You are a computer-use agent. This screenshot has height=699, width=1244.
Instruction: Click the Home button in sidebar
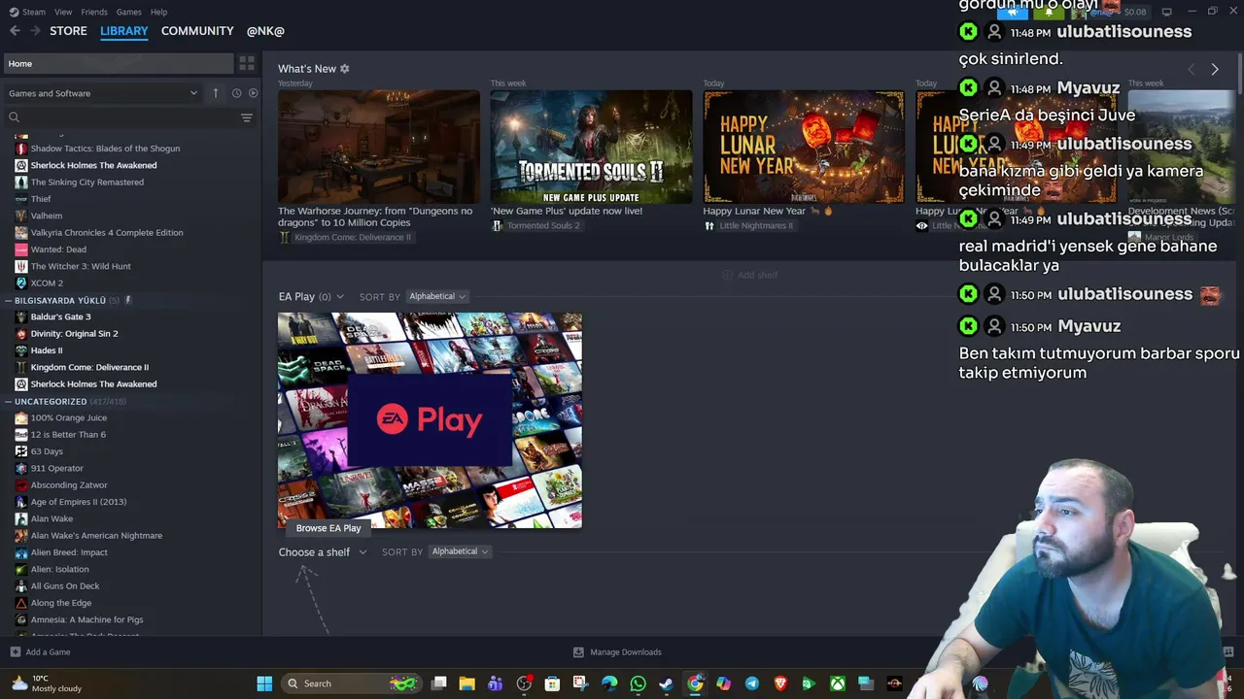click(x=119, y=63)
